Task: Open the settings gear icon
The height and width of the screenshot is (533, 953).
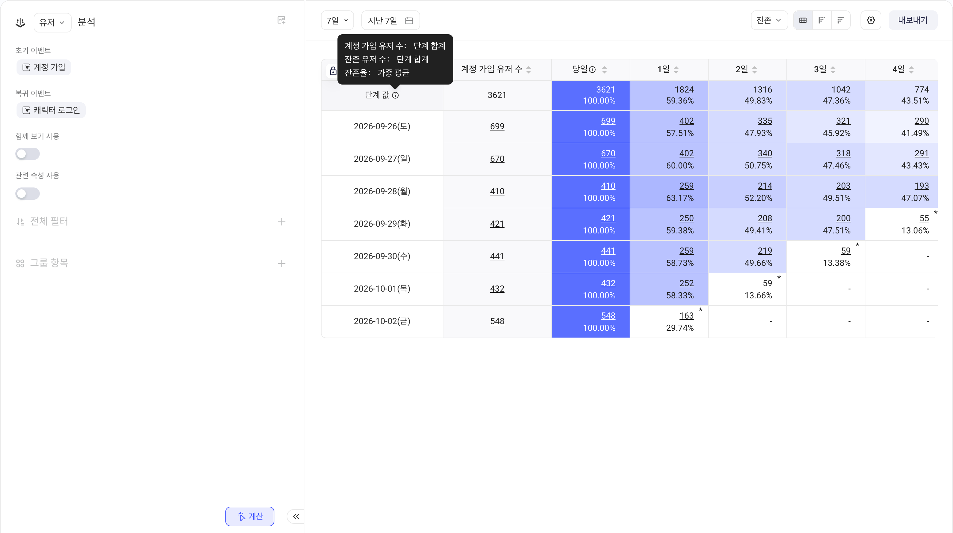Action: point(871,20)
